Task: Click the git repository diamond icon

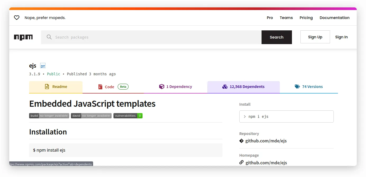Action: point(241,141)
